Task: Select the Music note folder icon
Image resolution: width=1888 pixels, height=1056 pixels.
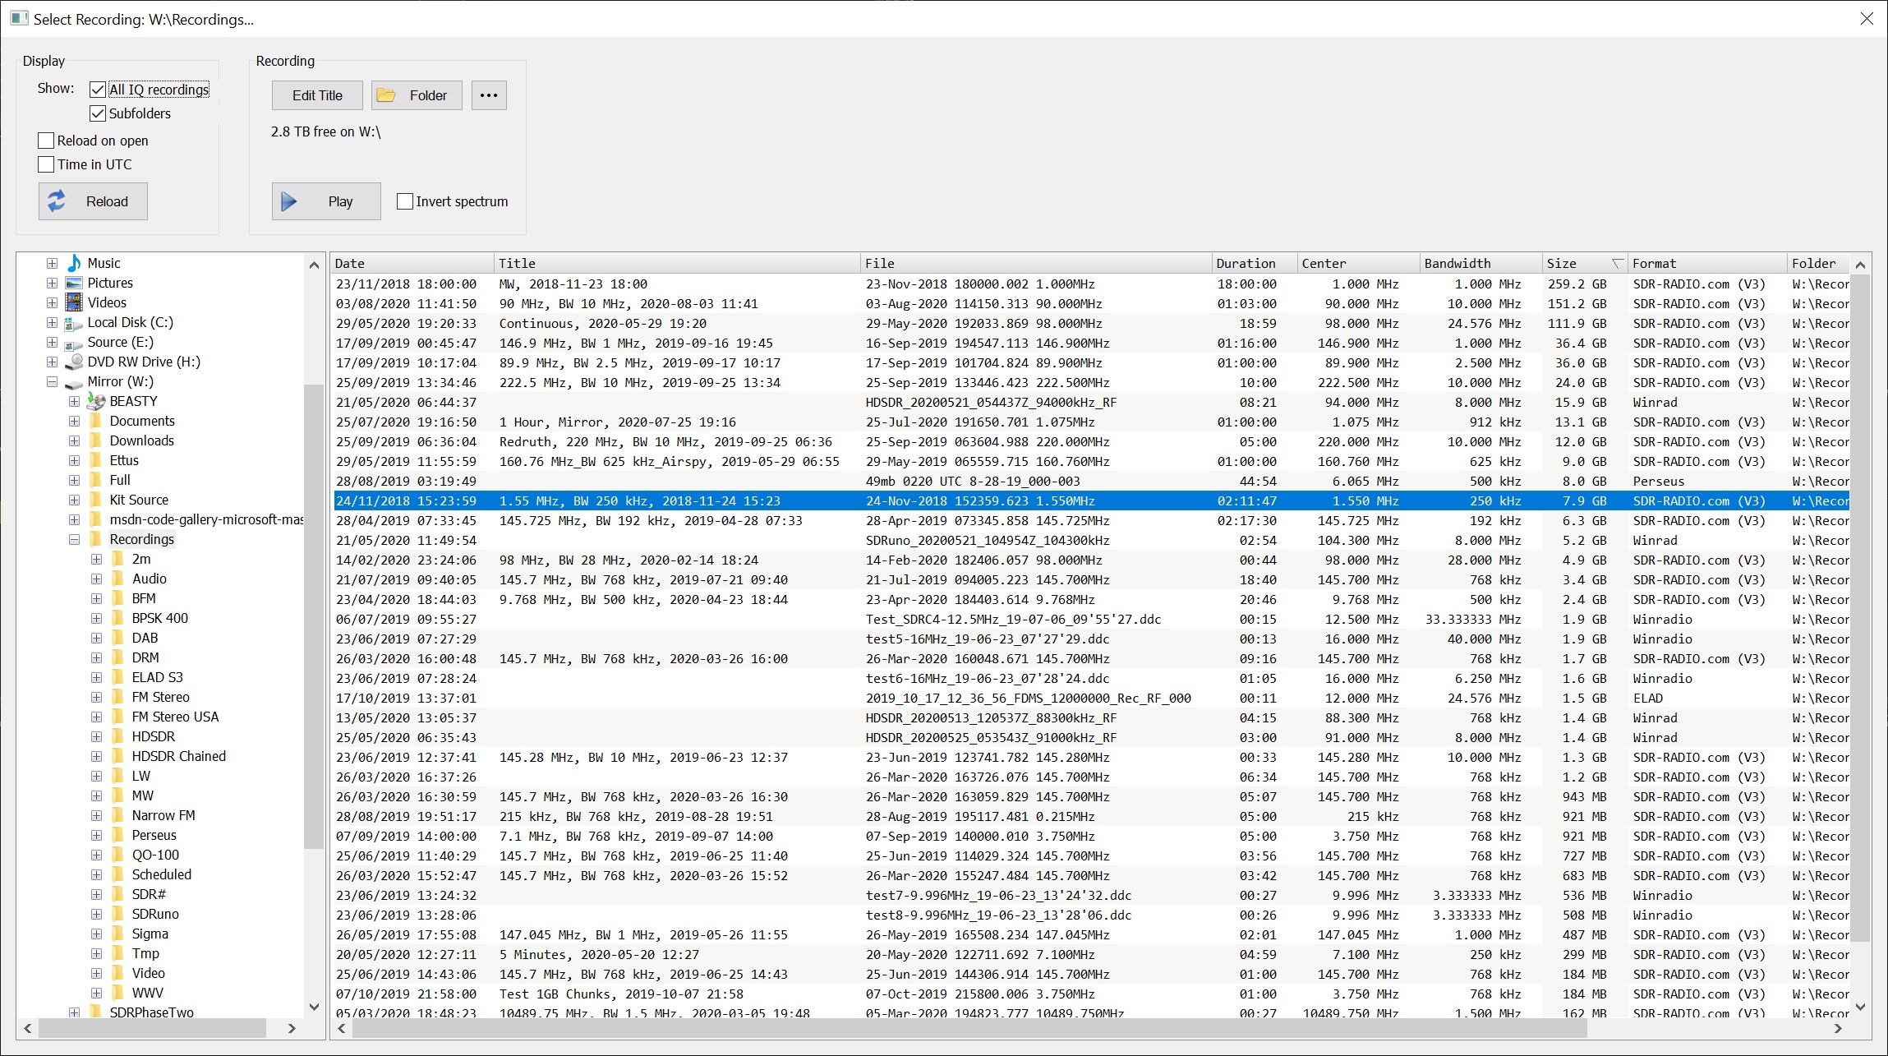Action: 74,263
